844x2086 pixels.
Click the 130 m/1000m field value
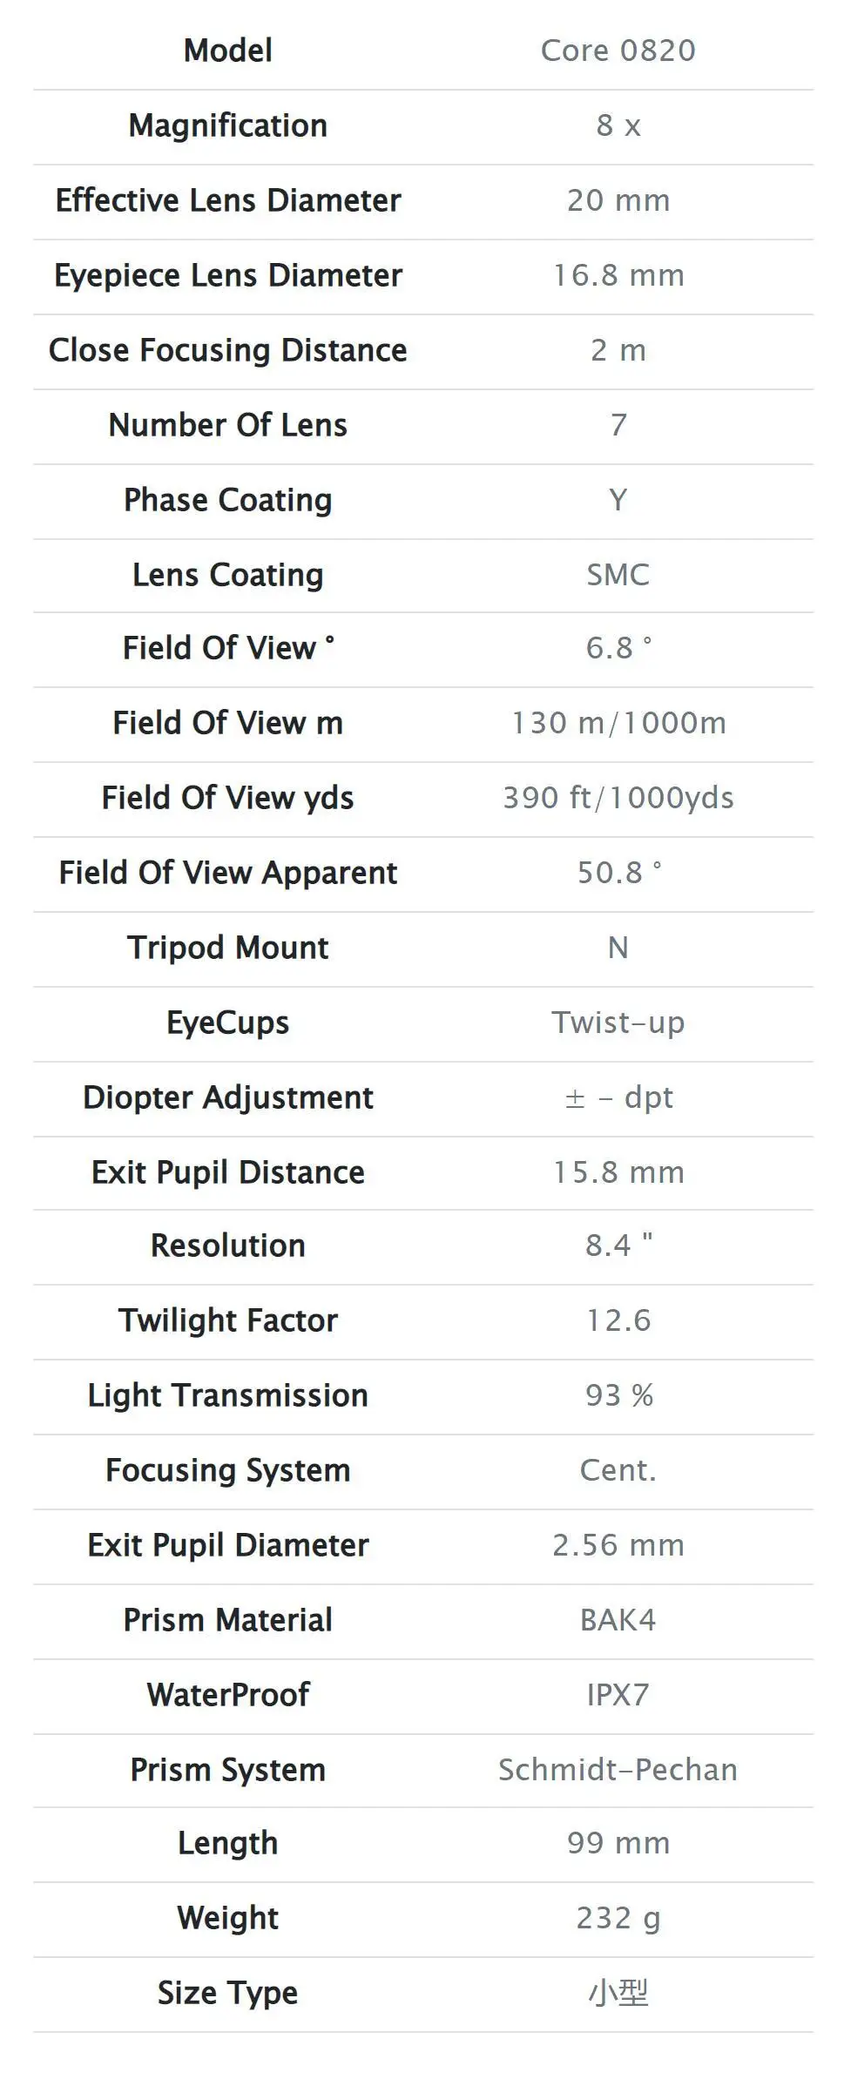point(618,723)
